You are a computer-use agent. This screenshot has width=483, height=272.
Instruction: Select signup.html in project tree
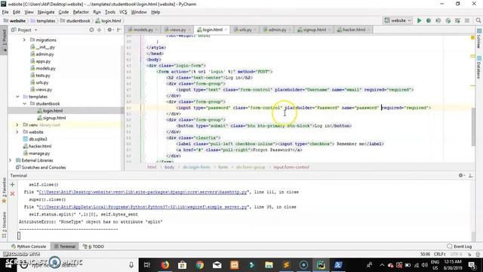click(54, 118)
